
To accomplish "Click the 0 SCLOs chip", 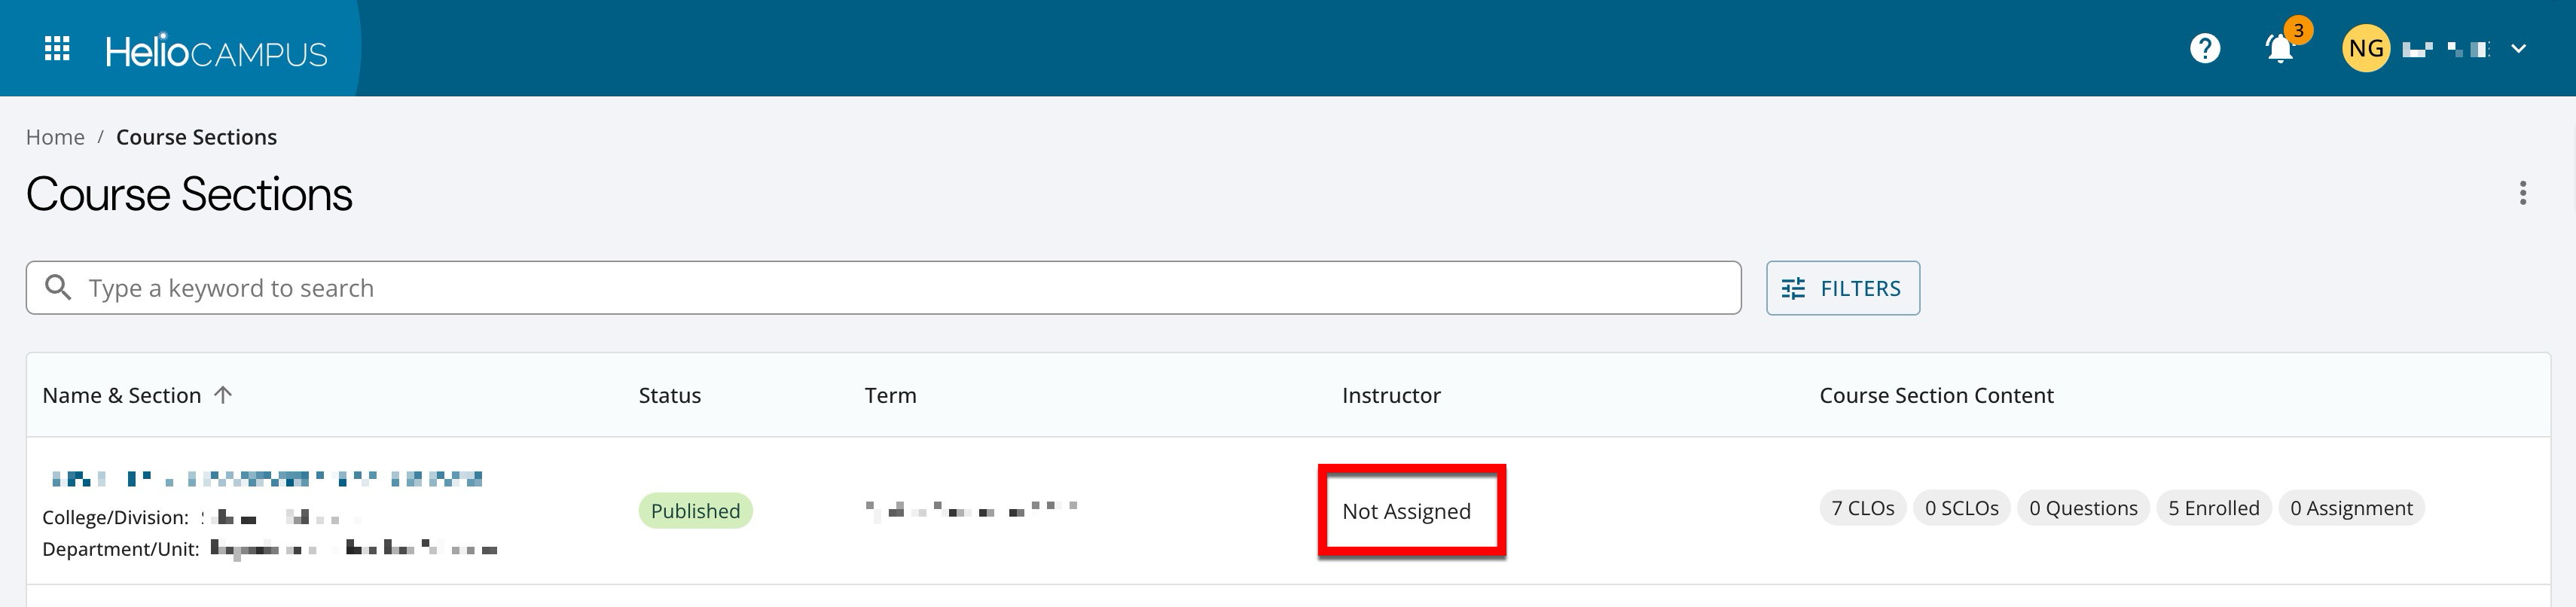I will coord(1961,508).
